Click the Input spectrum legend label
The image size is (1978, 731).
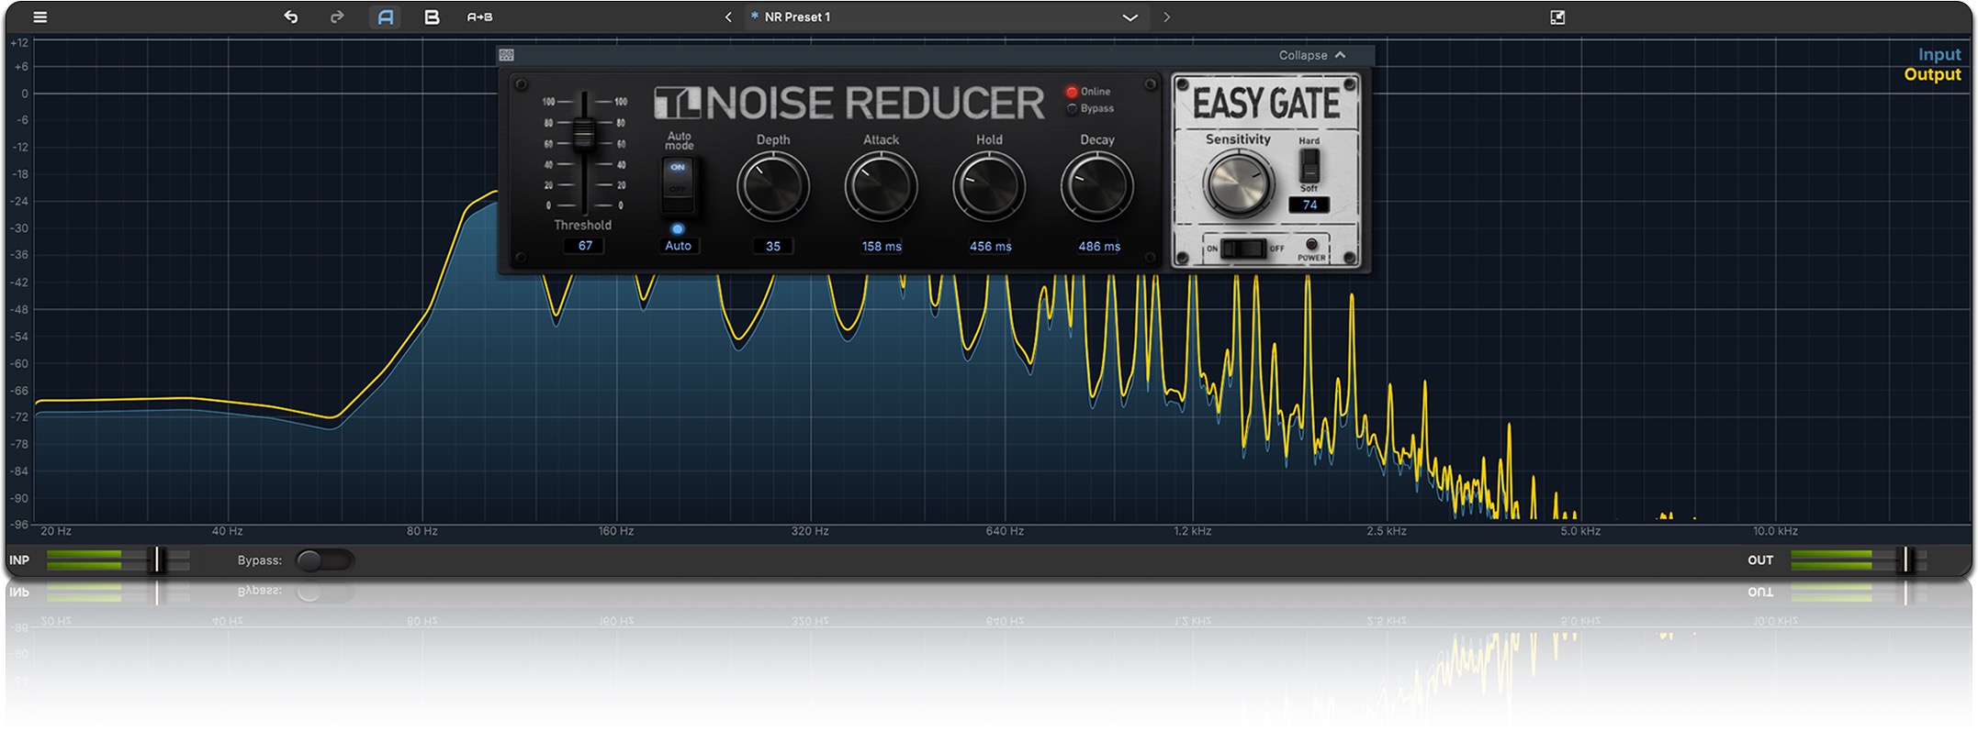click(x=1939, y=55)
